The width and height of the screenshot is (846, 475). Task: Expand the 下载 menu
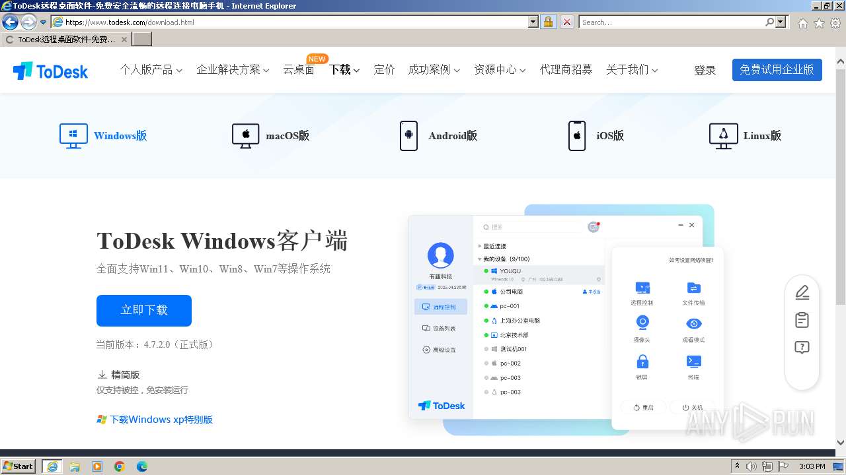coord(344,70)
